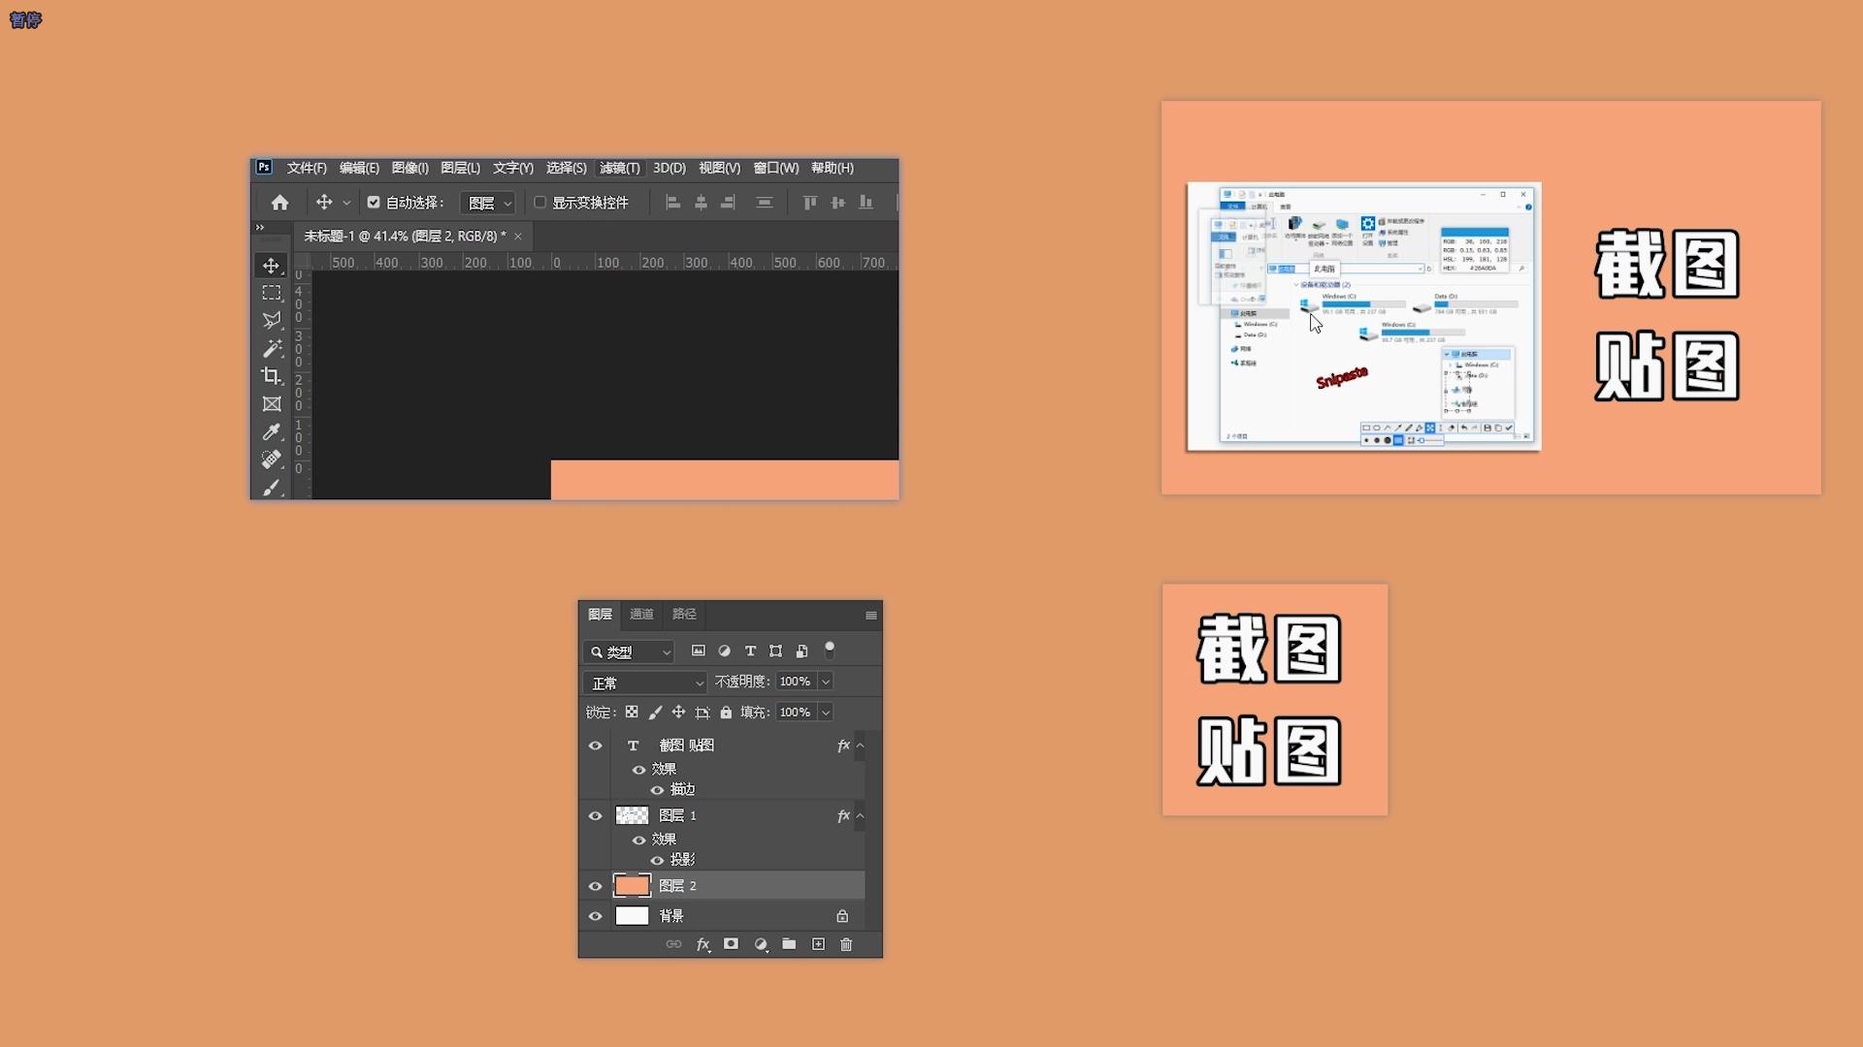Hide the 背景 layer

pyautogui.click(x=596, y=916)
